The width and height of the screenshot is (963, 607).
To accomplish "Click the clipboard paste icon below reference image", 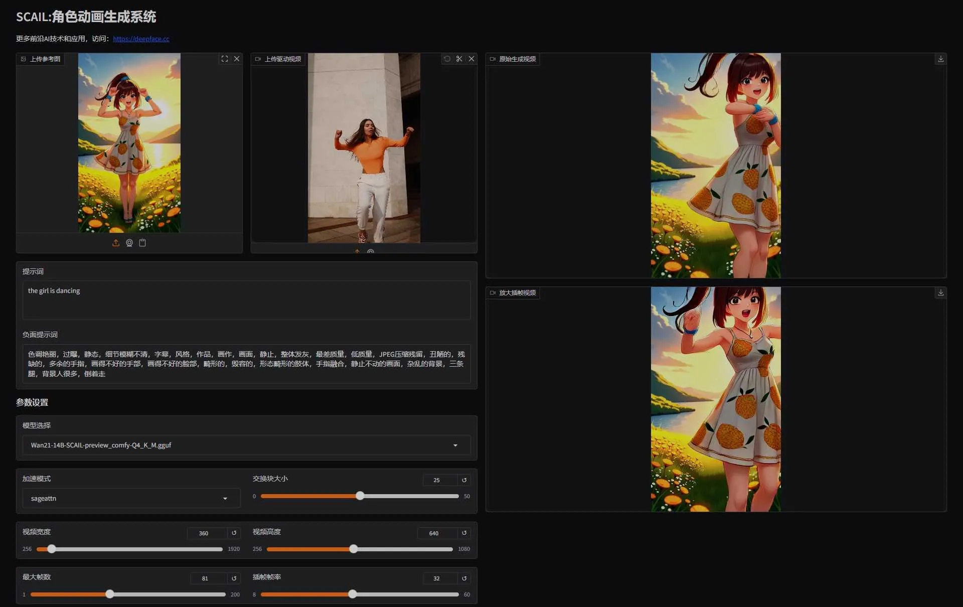I will [x=142, y=243].
